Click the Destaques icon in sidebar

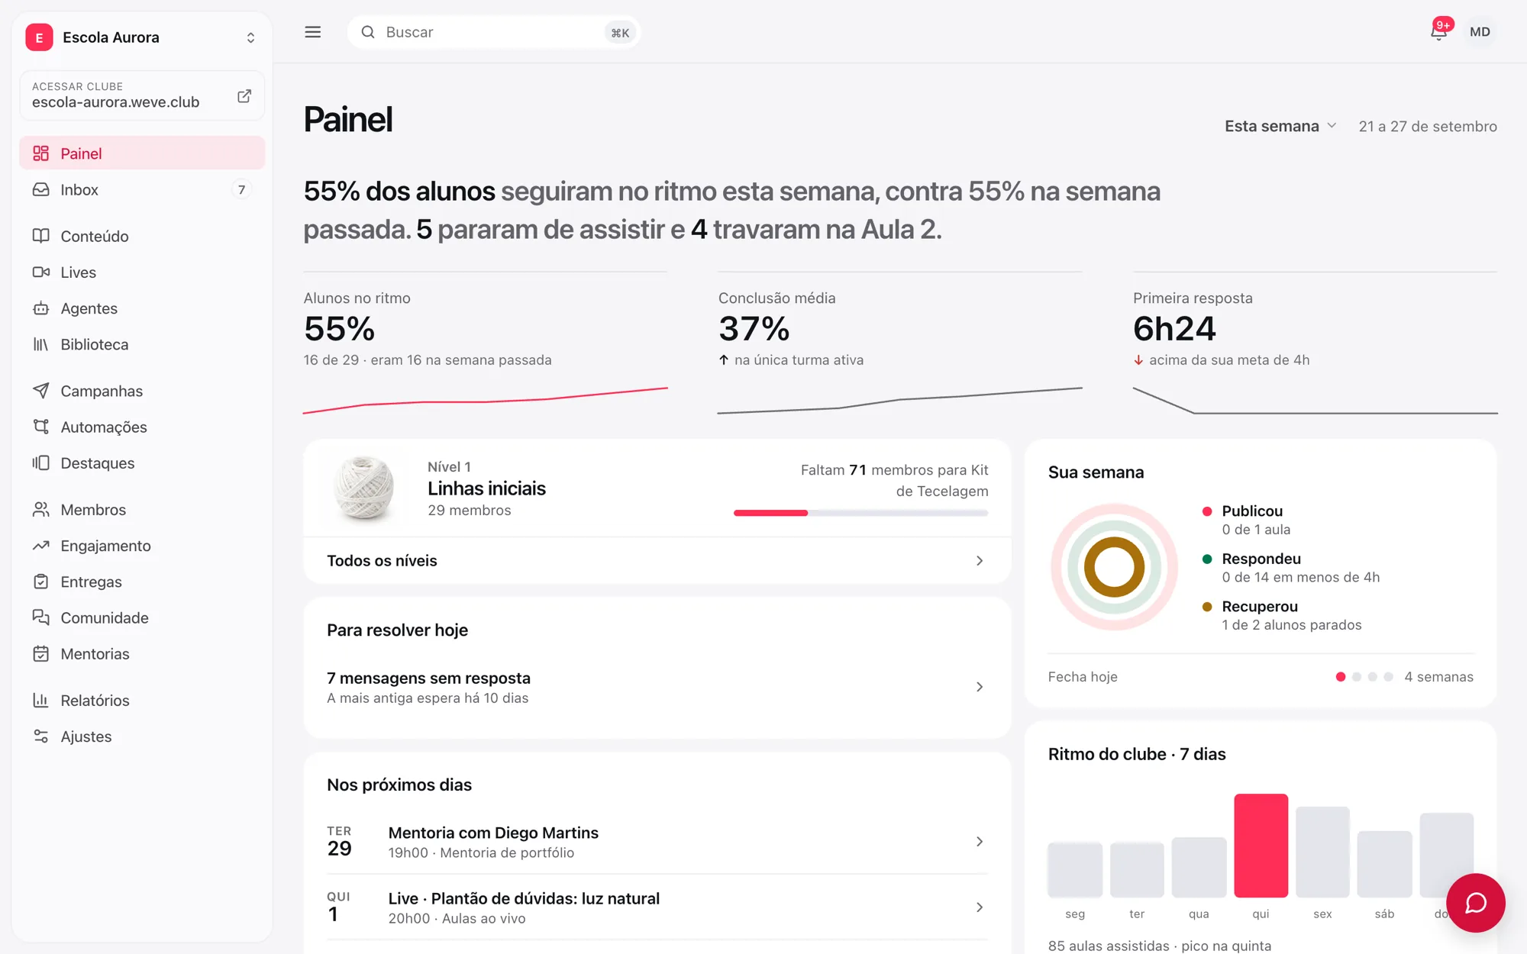tap(41, 462)
